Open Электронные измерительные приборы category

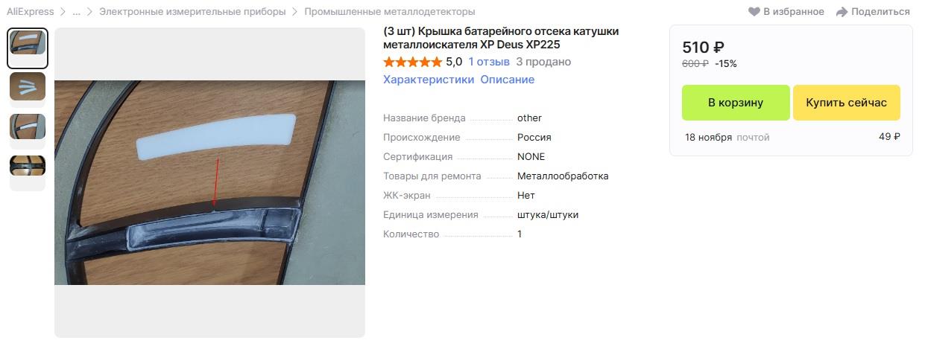192,12
